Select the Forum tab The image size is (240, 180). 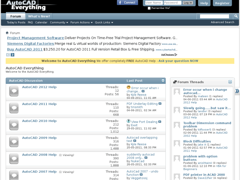coord(16,16)
